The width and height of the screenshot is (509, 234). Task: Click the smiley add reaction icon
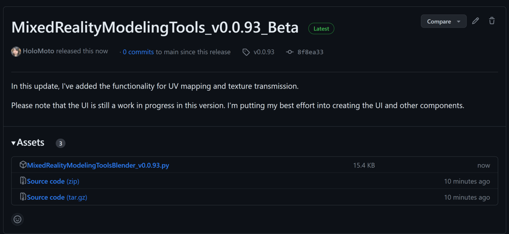click(17, 219)
